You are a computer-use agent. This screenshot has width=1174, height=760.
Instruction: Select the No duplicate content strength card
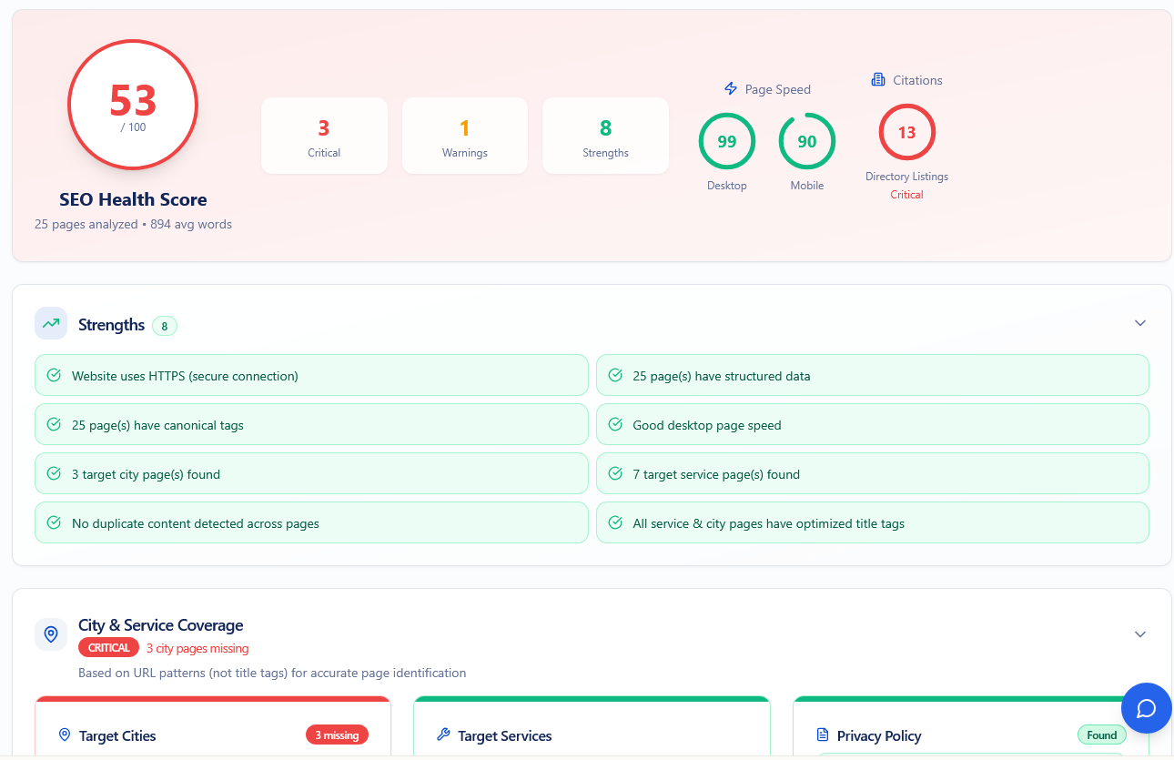coord(311,522)
